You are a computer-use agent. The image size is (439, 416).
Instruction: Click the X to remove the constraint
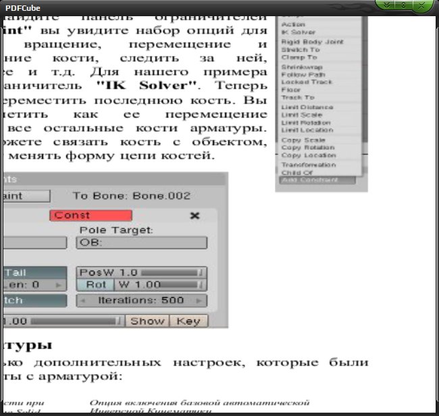(195, 215)
